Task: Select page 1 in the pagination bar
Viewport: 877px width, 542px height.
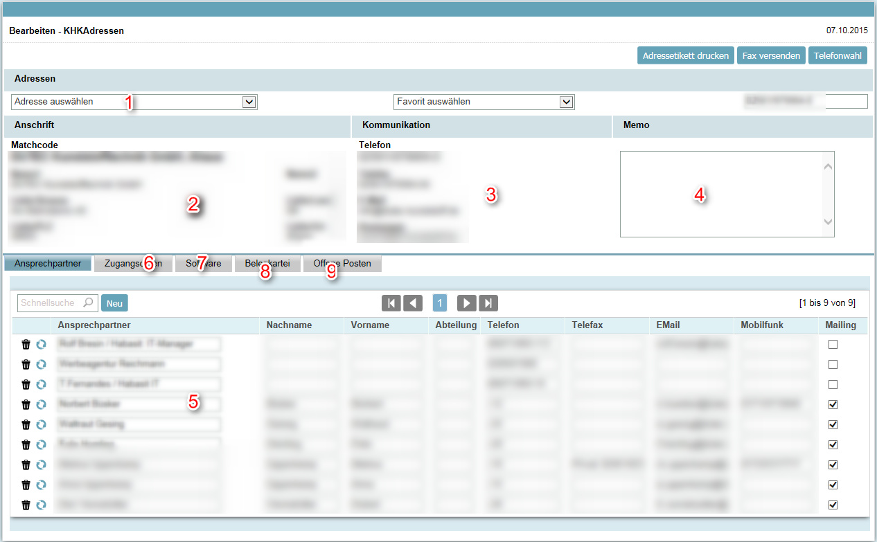Action: [440, 302]
